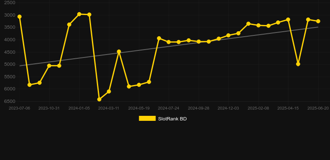This screenshot has width=330, height=160.
Task: Click the peak data point above 2024-01-05
Action: coord(79,14)
